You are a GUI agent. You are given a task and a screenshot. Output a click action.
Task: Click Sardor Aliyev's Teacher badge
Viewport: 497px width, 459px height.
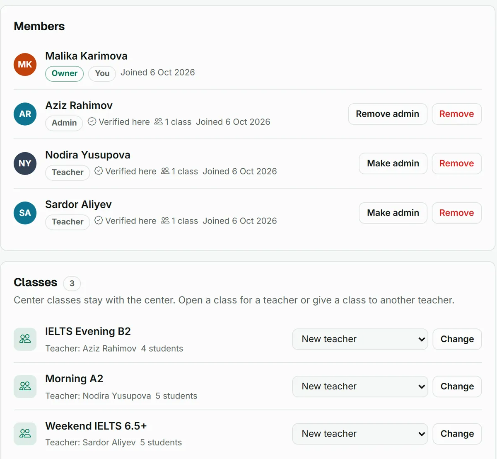point(68,221)
